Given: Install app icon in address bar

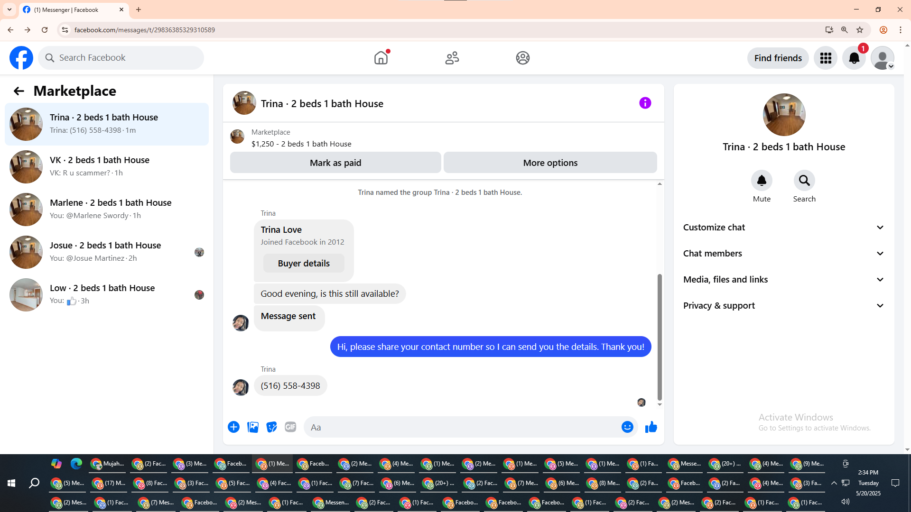Looking at the screenshot, I should [x=829, y=30].
